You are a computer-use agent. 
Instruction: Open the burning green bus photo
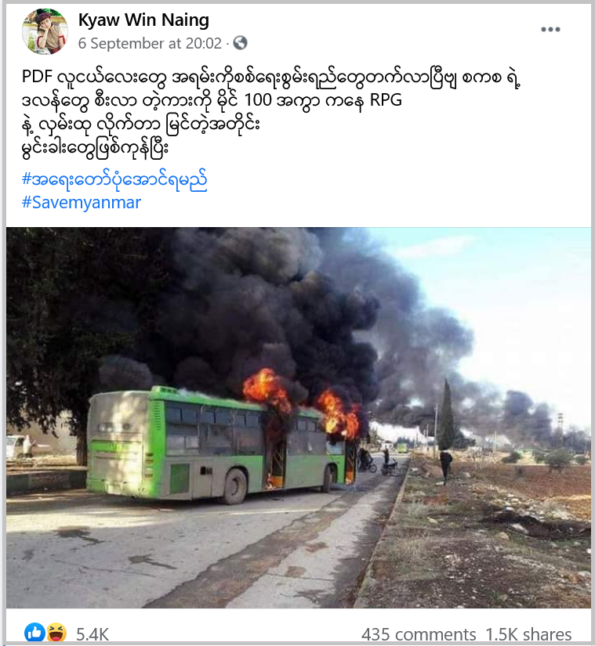[298, 417]
